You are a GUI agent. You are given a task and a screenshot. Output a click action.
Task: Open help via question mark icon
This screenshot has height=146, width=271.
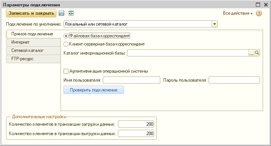(259, 13)
